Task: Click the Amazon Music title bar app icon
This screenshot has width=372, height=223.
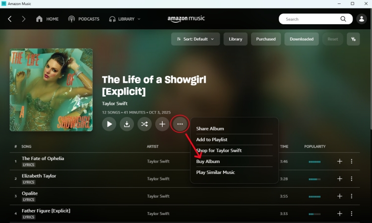Action: [4, 3]
